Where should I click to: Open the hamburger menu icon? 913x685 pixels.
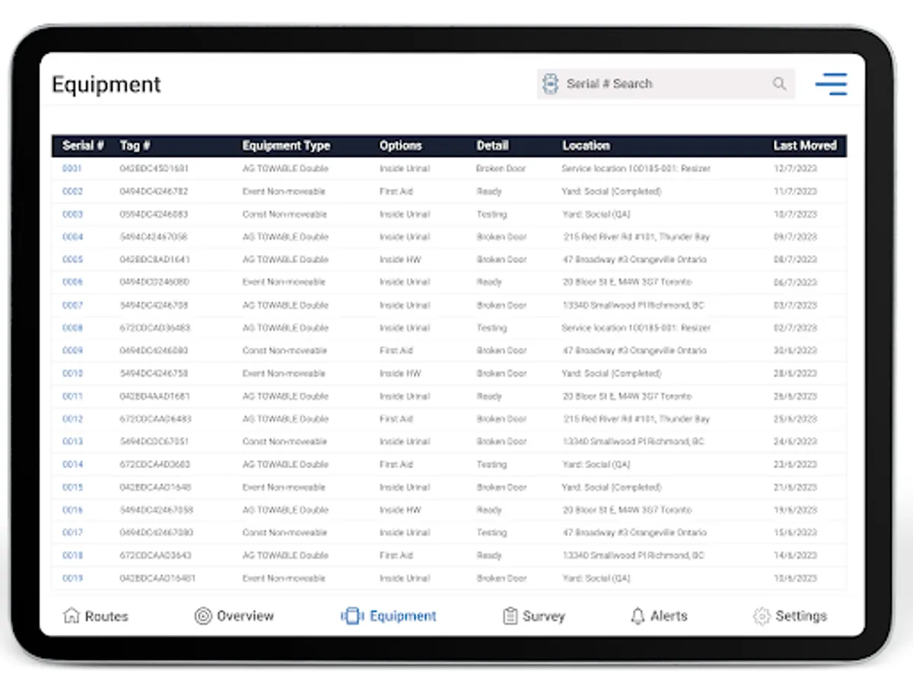pos(831,84)
